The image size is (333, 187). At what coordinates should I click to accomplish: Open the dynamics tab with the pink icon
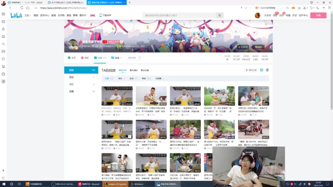pos(85,58)
